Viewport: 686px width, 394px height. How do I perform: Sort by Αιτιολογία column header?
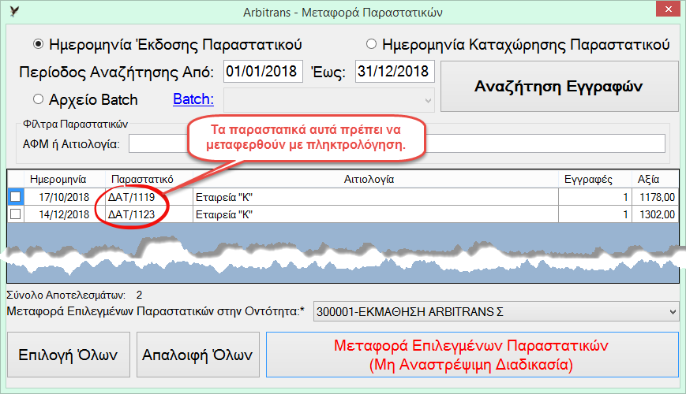[x=376, y=179]
